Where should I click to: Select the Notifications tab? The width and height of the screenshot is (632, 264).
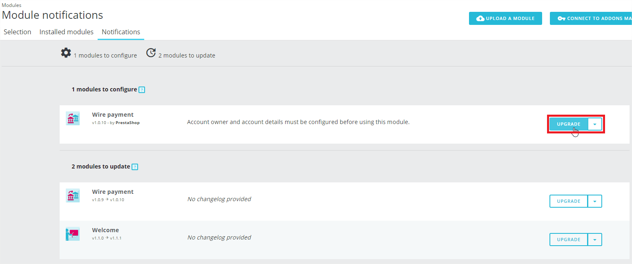(121, 32)
